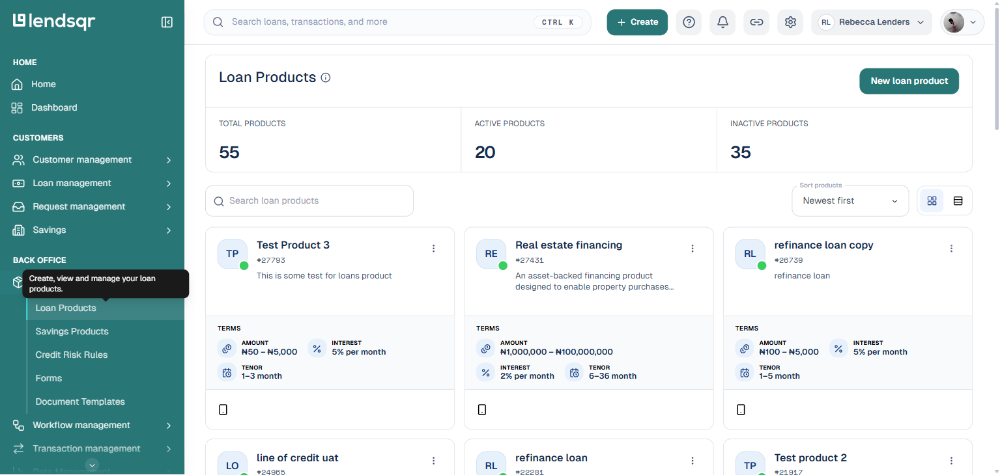Expand Transaction management menu
The height and width of the screenshot is (475, 1000).
pos(92,449)
